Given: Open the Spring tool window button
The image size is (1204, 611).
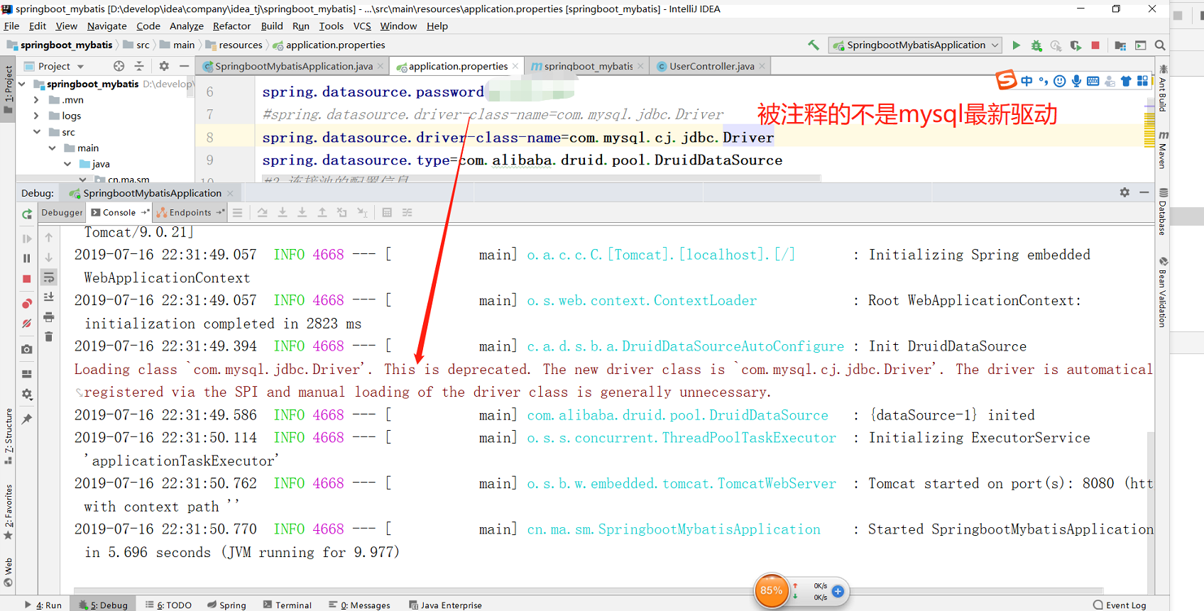Looking at the screenshot, I should (x=227, y=605).
